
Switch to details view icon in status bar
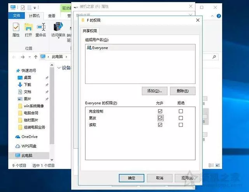pos(211,165)
